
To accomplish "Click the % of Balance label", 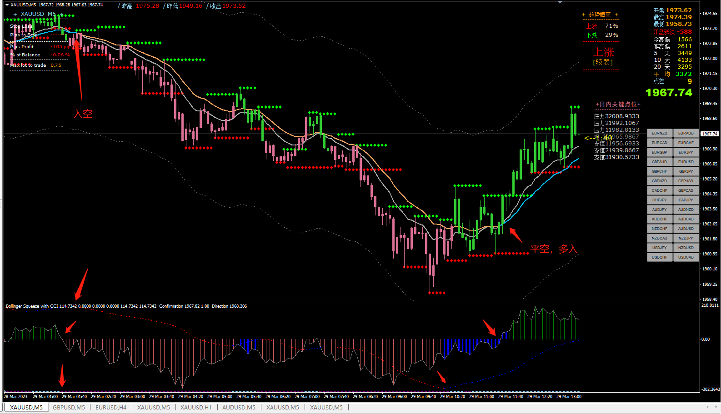I will (25, 55).
